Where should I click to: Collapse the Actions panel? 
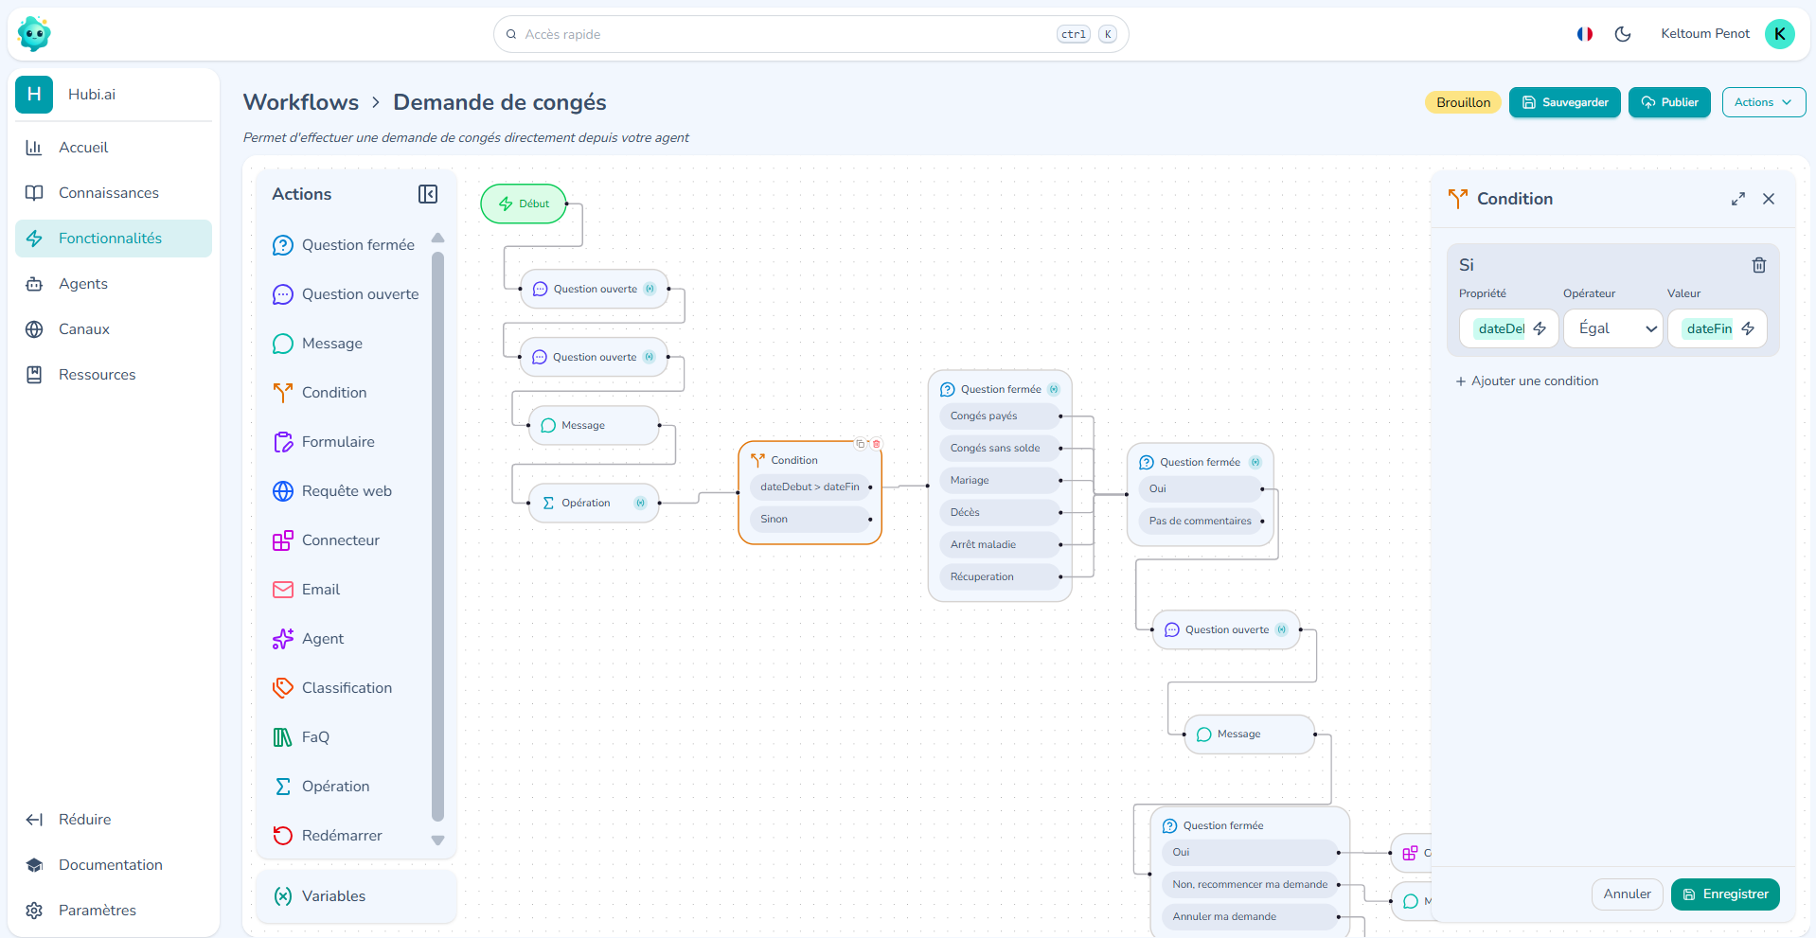pos(428,194)
